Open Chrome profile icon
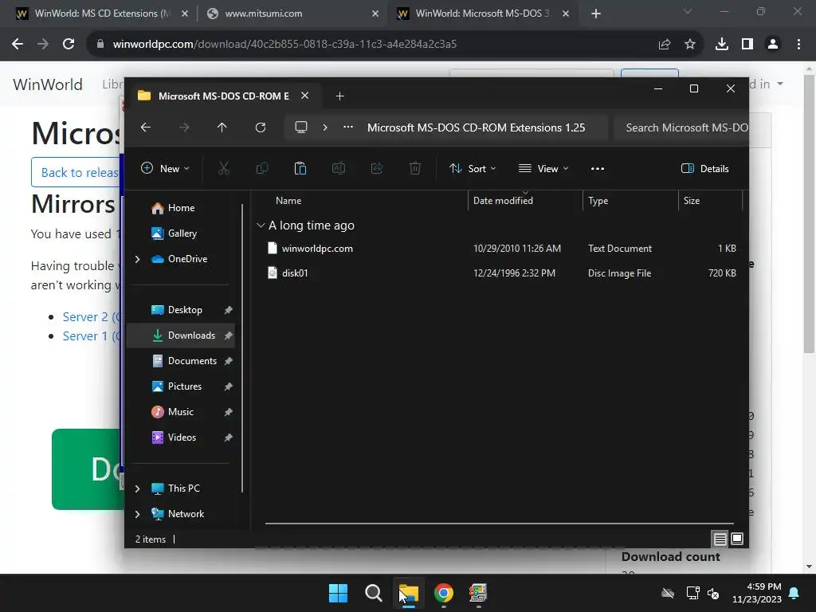This screenshot has height=612, width=816. (773, 45)
